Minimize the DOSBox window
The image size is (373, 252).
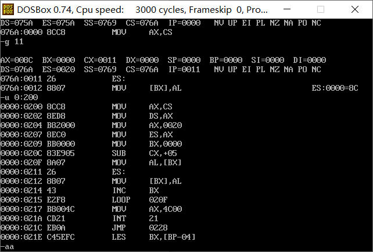[x=287, y=9]
